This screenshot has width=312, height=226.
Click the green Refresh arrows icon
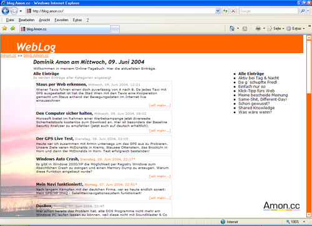coord(225,11)
